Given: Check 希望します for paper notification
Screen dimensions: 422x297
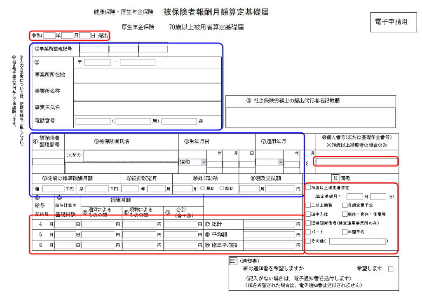Looking at the screenshot, I should click(391, 269).
